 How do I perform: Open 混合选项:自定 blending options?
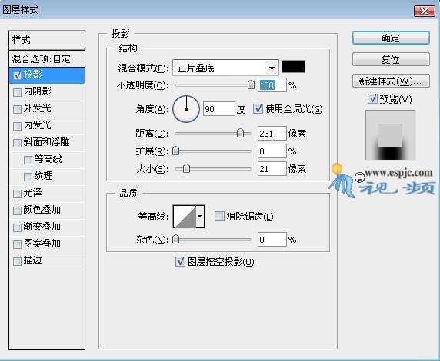47,59
